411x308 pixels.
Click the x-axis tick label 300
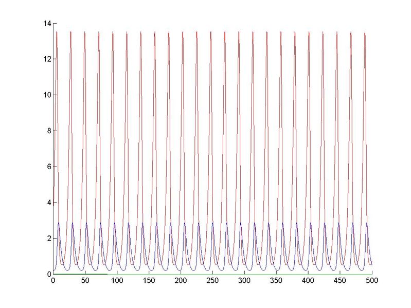pos(244,281)
